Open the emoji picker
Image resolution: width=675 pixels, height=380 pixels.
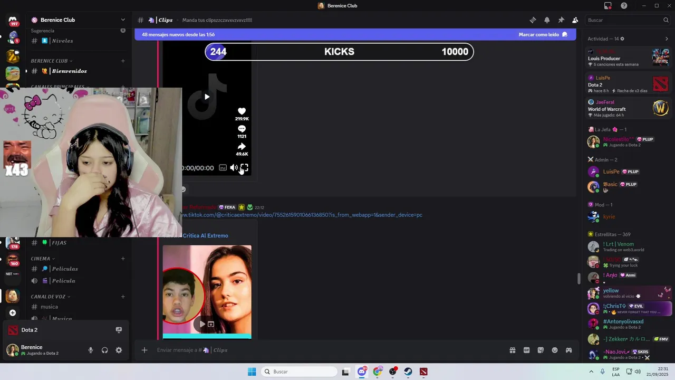click(x=555, y=350)
